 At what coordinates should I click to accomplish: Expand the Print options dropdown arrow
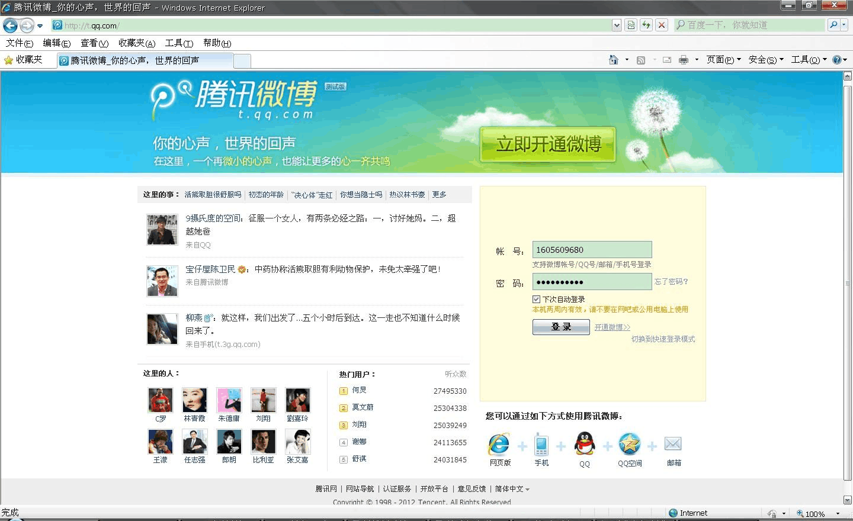click(697, 60)
